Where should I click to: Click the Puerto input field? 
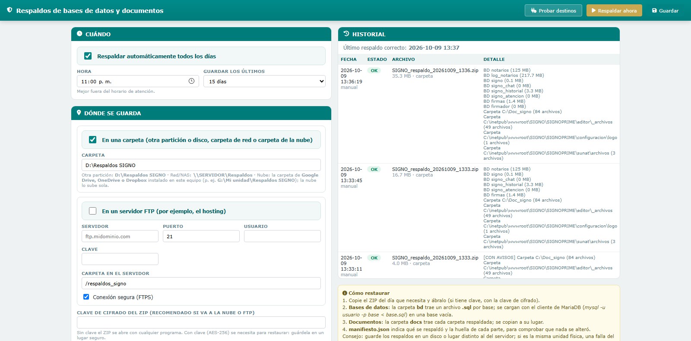pyautogui.click(x=201, y=236)
